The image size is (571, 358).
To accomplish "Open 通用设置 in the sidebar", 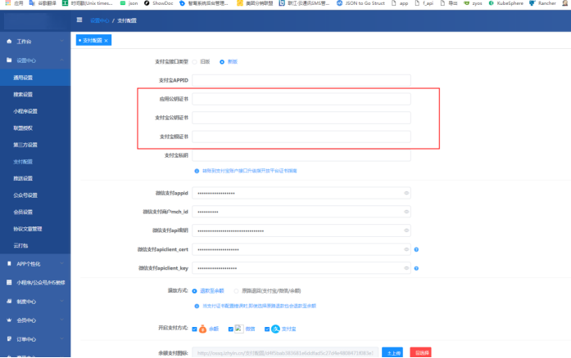I will point(35,78).
